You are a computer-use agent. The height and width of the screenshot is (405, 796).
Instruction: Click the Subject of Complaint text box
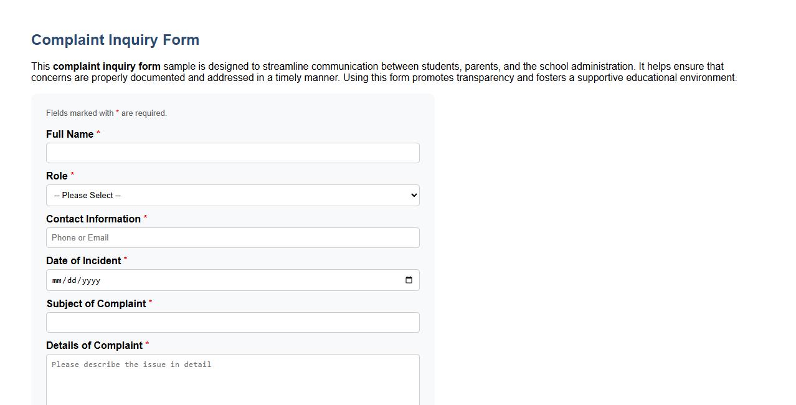click(232, 322)
